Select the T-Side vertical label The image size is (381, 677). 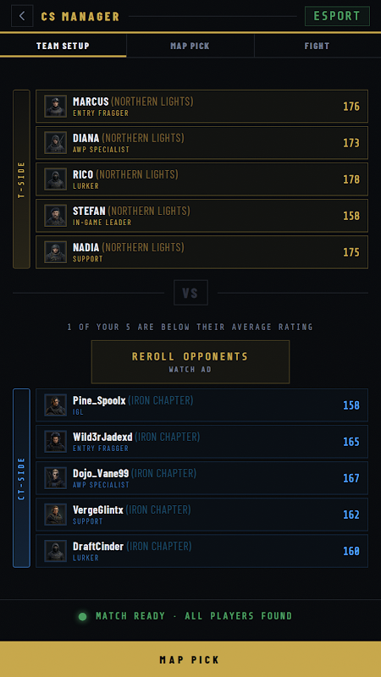pos(22,179)
